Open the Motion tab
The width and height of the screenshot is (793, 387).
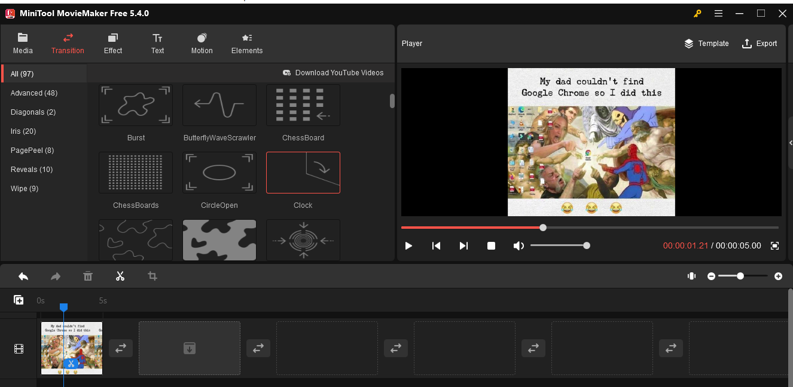point(202,44)
